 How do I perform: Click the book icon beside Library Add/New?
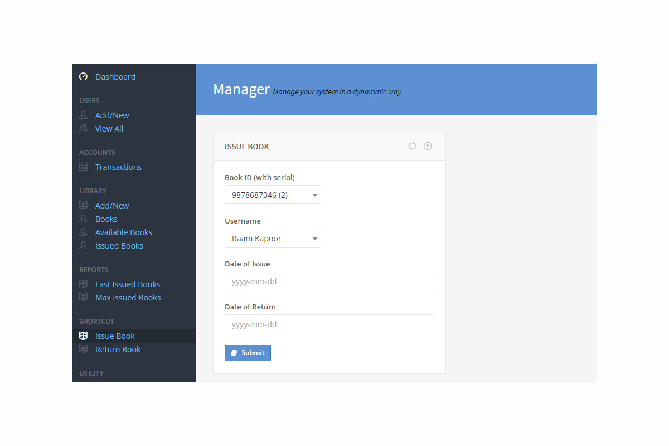click(x=83, y=206)
